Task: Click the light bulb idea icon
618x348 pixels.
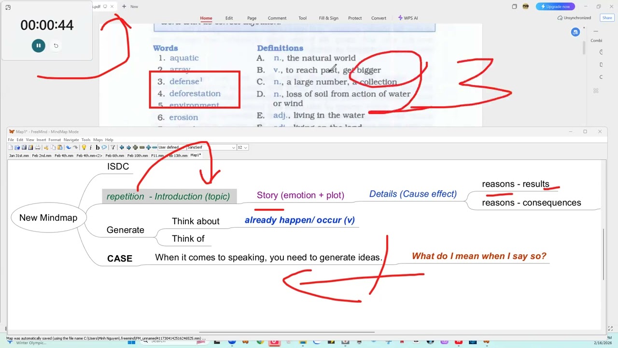Action: point(84,147)
